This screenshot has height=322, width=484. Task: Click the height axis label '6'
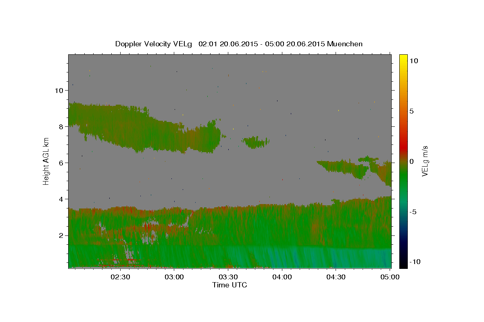pos(61,163)
